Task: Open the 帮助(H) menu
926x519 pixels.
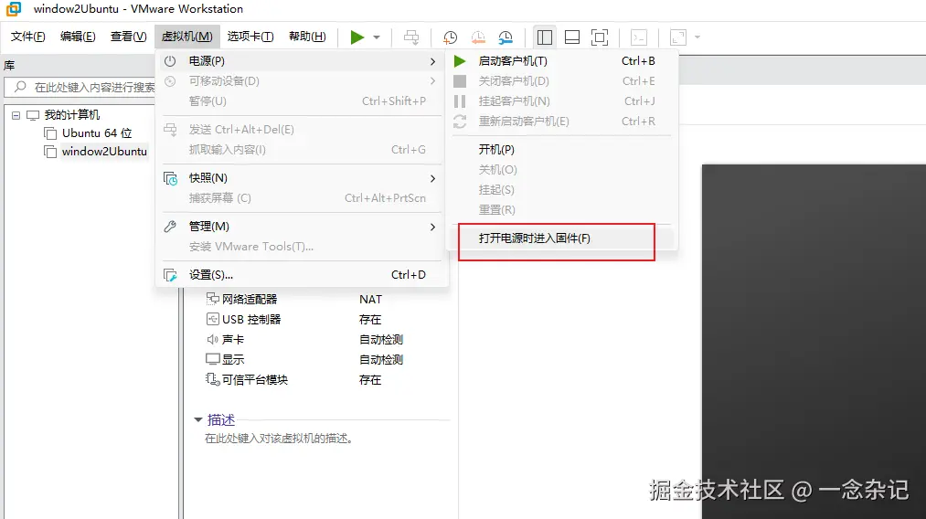Action: click(307, 37)
